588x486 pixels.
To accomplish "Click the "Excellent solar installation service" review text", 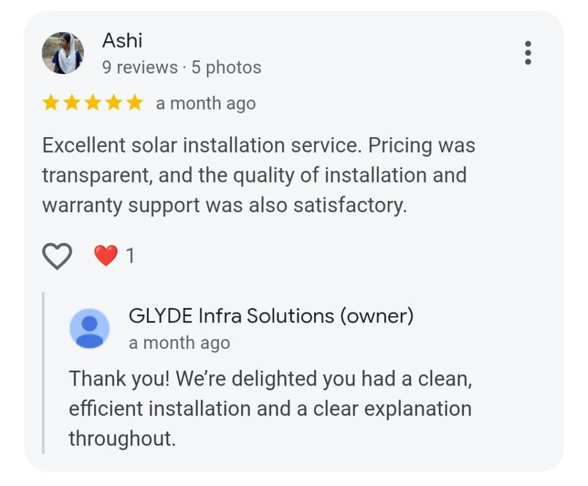I will 259,176.
